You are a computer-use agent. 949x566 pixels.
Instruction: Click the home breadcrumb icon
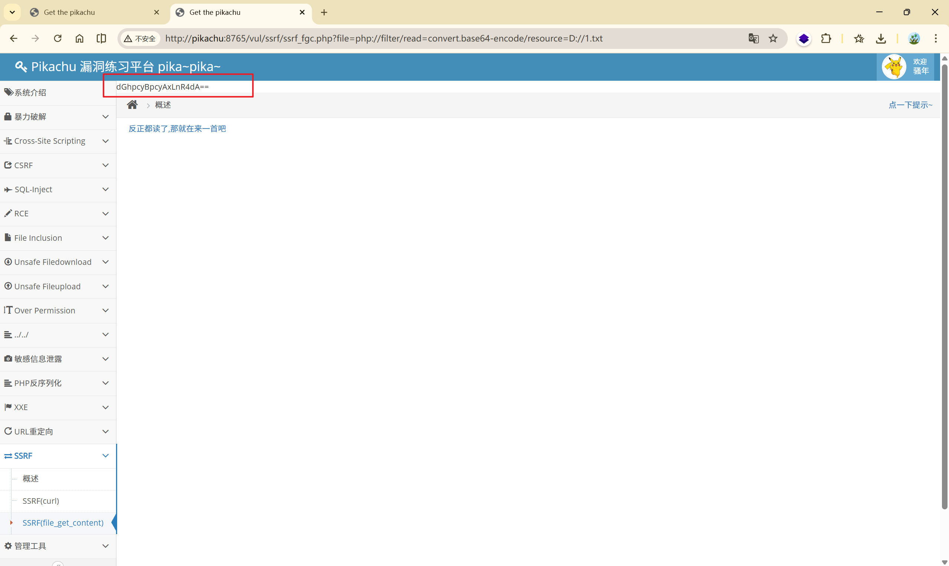pos(132,105)
